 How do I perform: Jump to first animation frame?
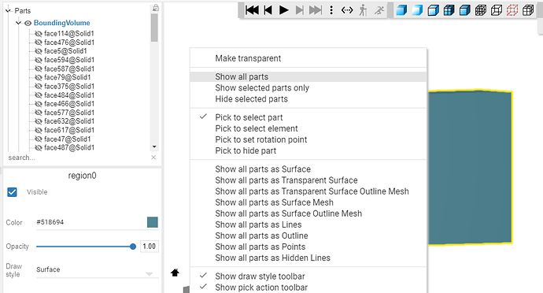pyautogui.click(x=252, y=10)
